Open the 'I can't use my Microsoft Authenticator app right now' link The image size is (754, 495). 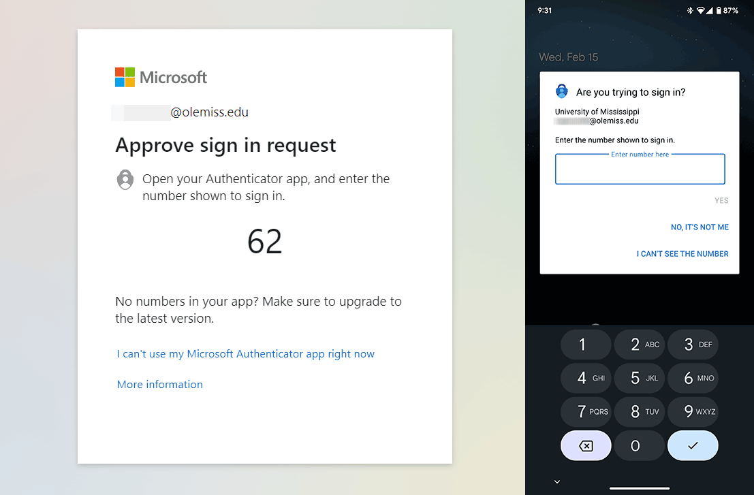click(x=245, y=353)
